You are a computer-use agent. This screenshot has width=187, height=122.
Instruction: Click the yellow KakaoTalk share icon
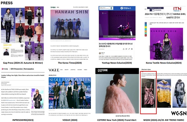click(146, 27)
